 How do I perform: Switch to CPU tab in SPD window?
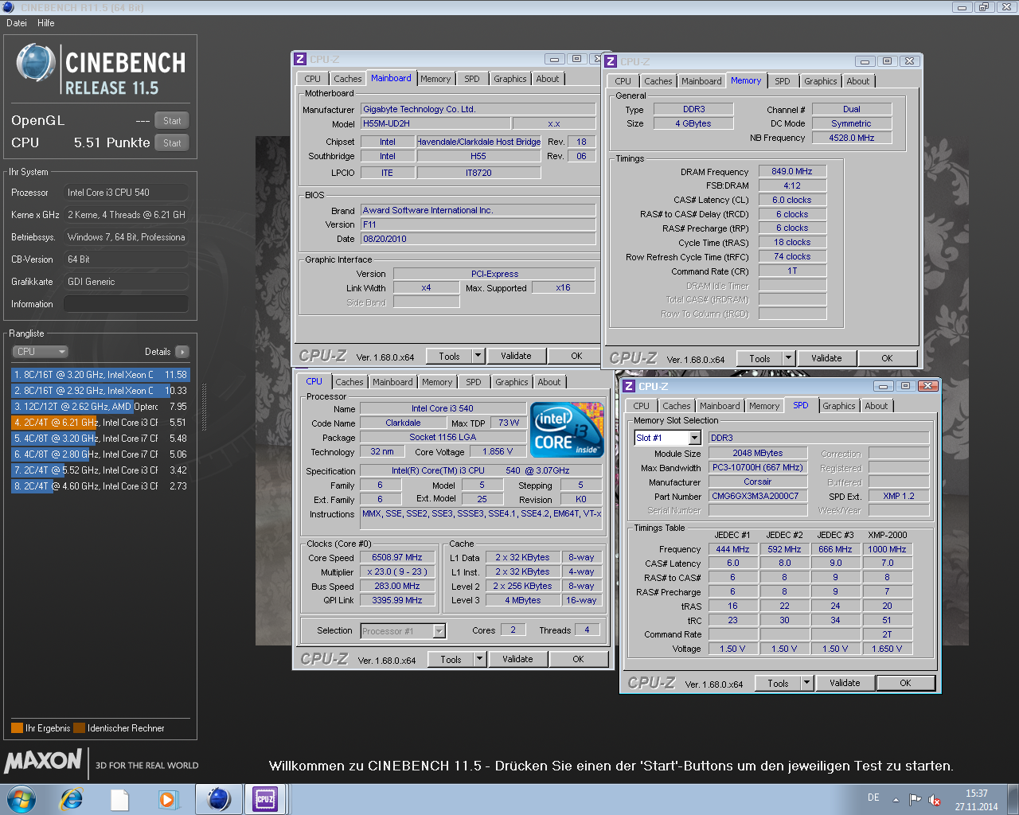click(x=642, y=406)
